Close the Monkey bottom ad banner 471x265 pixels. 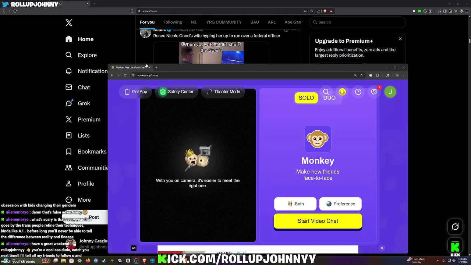(x=382, y=248)
